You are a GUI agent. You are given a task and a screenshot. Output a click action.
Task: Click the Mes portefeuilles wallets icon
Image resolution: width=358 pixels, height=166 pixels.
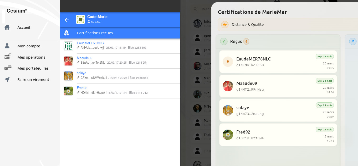coord(8,68)
